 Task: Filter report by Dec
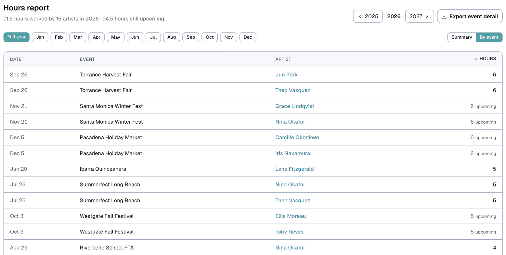[248, 37]
